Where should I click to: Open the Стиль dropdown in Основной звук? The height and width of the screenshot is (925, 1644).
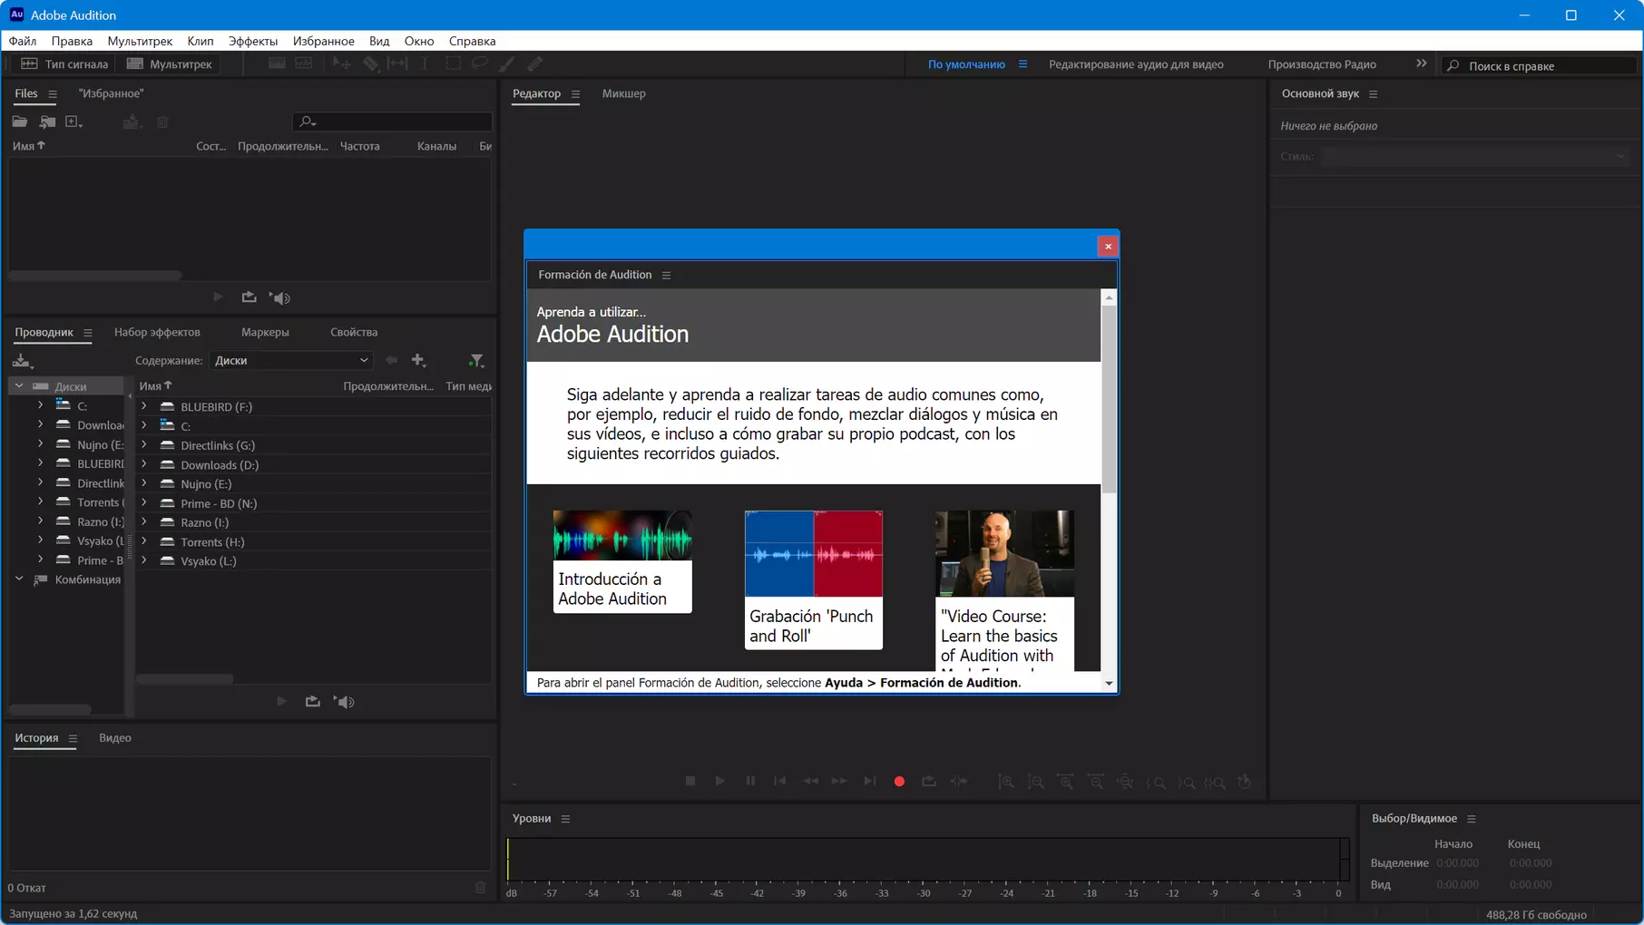click(x=1475, y=156)
